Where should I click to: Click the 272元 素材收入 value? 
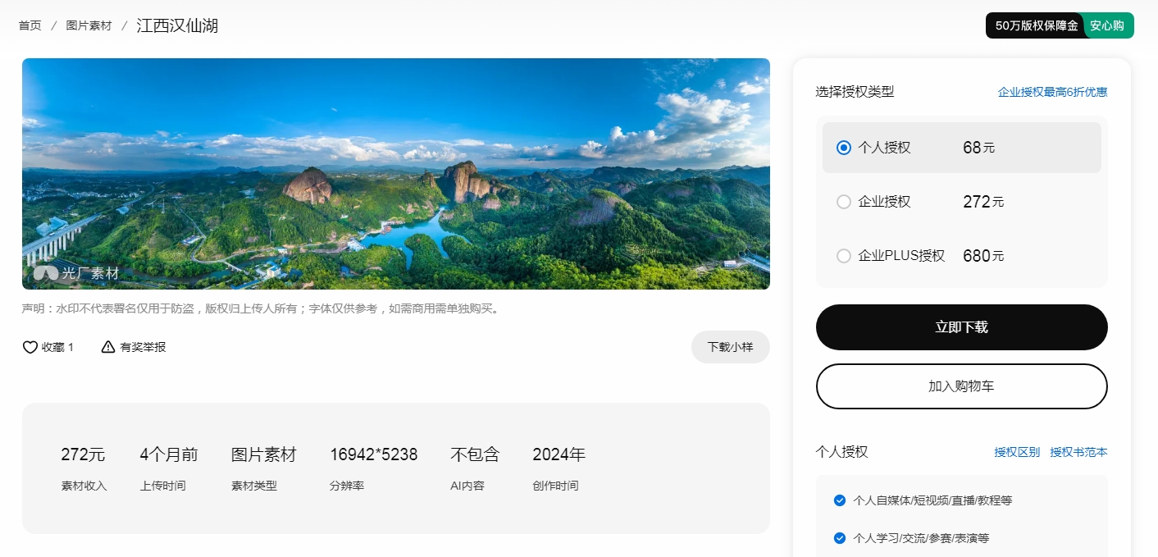[x=83, y=454]
